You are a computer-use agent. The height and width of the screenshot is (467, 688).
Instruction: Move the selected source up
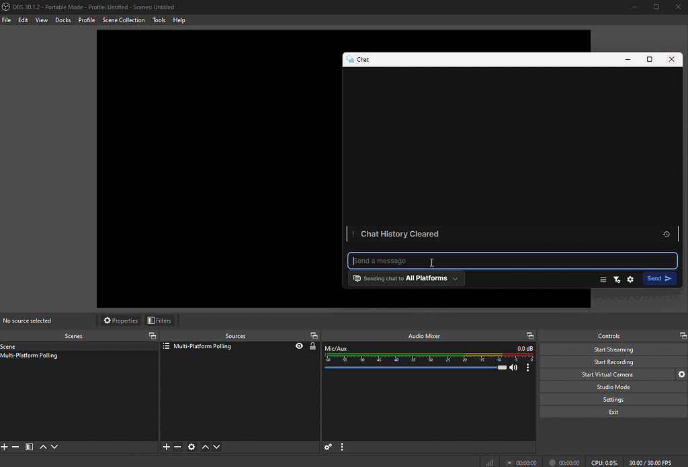[205, 446]
